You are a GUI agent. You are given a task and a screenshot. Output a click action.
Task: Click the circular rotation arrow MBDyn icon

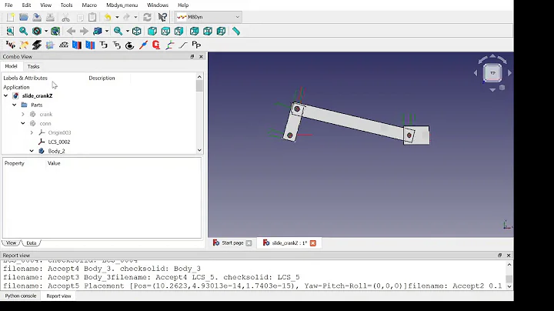pyautogui.click(x=130, y=45)
